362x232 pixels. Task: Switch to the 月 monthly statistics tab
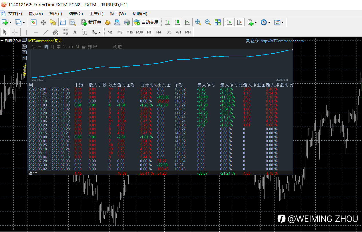pyautogui.click(x=52, y=47)
